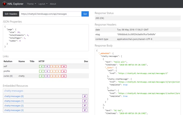This screenshot has height=115, width=183.
Task: Send PATCH request for profile link
Action: point(58,71)
